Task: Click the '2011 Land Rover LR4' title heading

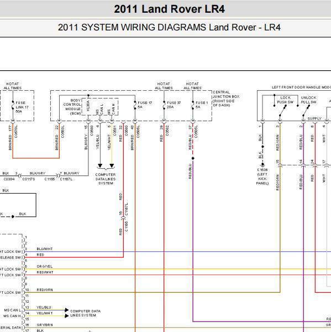Action: (170, 9)
